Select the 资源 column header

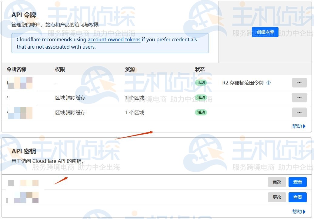pyautogui.click(x=130, y=69)
